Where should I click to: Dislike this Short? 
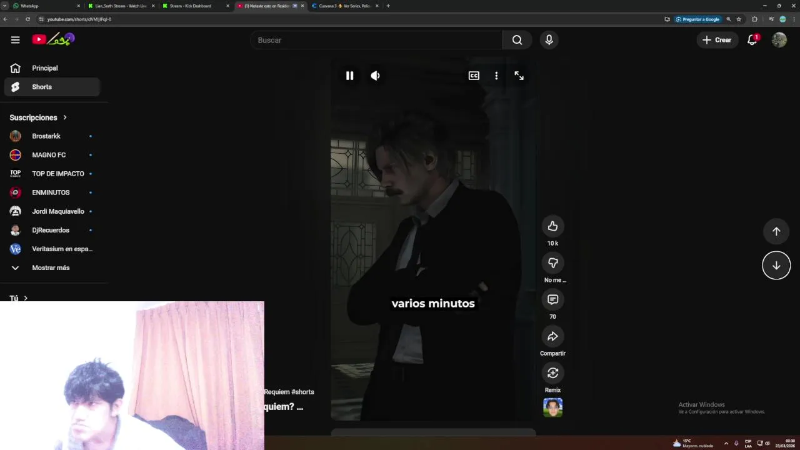click(552, 263)
